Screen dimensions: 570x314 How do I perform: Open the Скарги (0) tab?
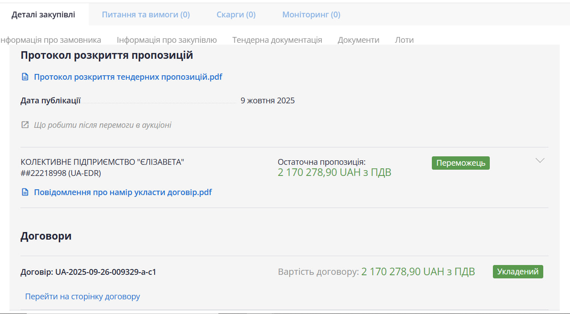click(236, 15)
